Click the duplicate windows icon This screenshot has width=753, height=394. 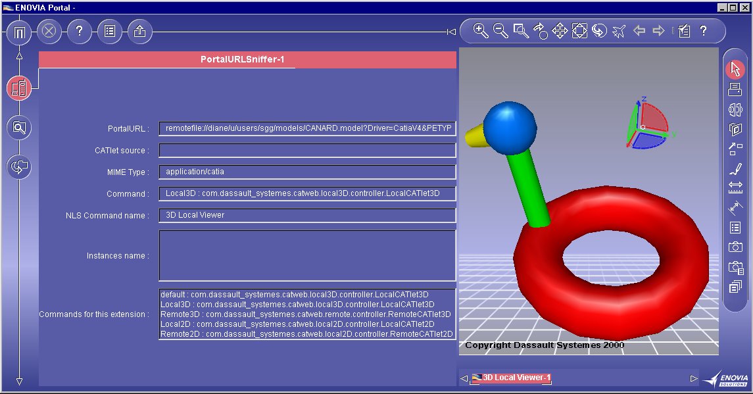click(x=735, y=287)
